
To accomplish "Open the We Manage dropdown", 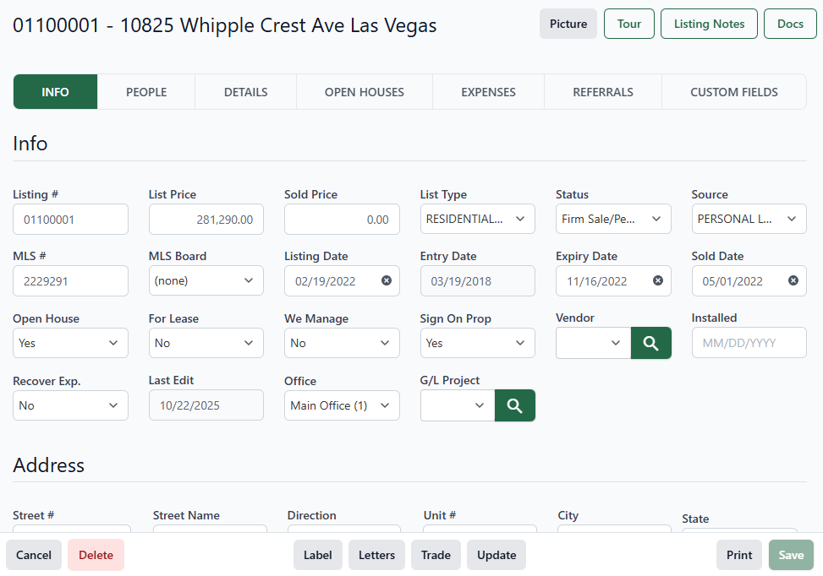I will coord(342,343).
